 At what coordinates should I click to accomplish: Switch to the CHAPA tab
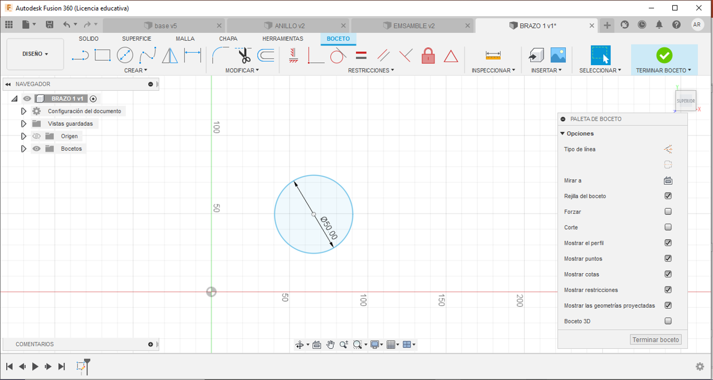click(228, 38)
